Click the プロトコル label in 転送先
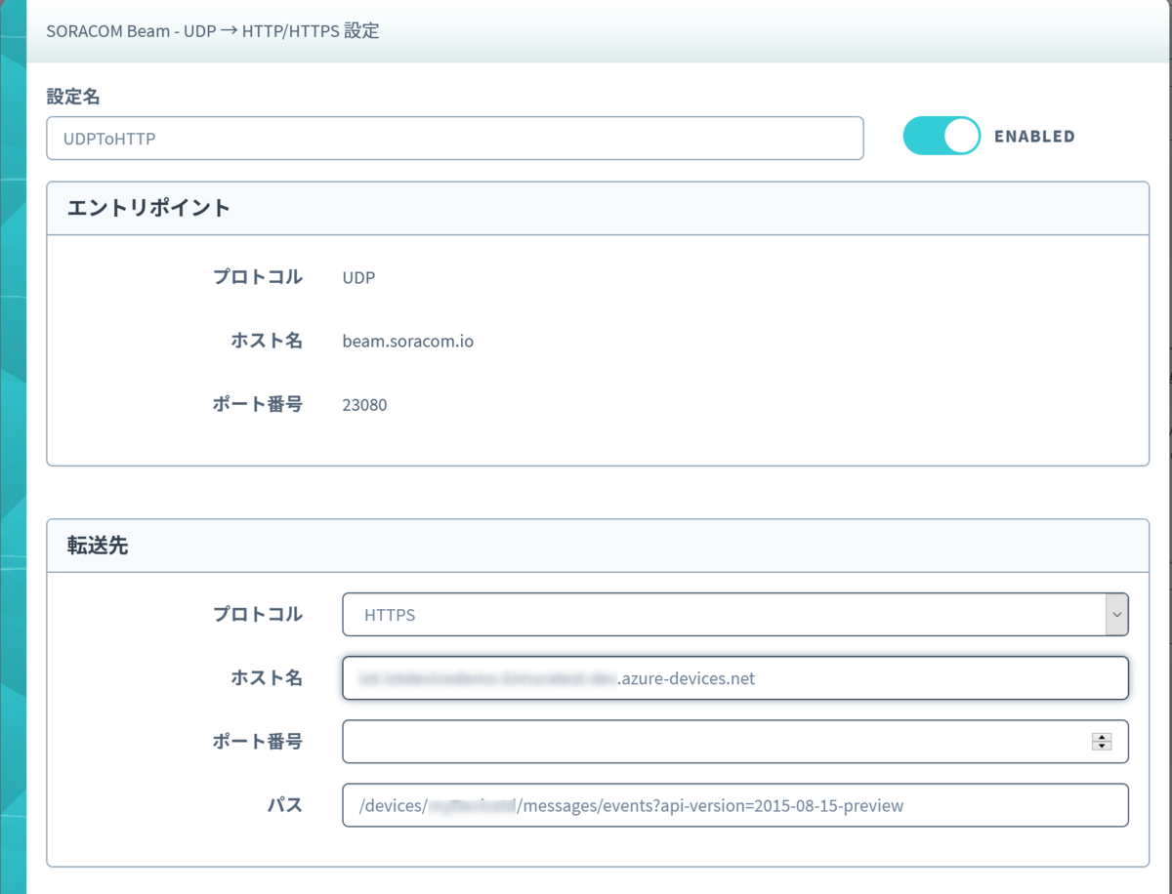Viewport: 1172px width, 894px height. (x=258, y=615)
